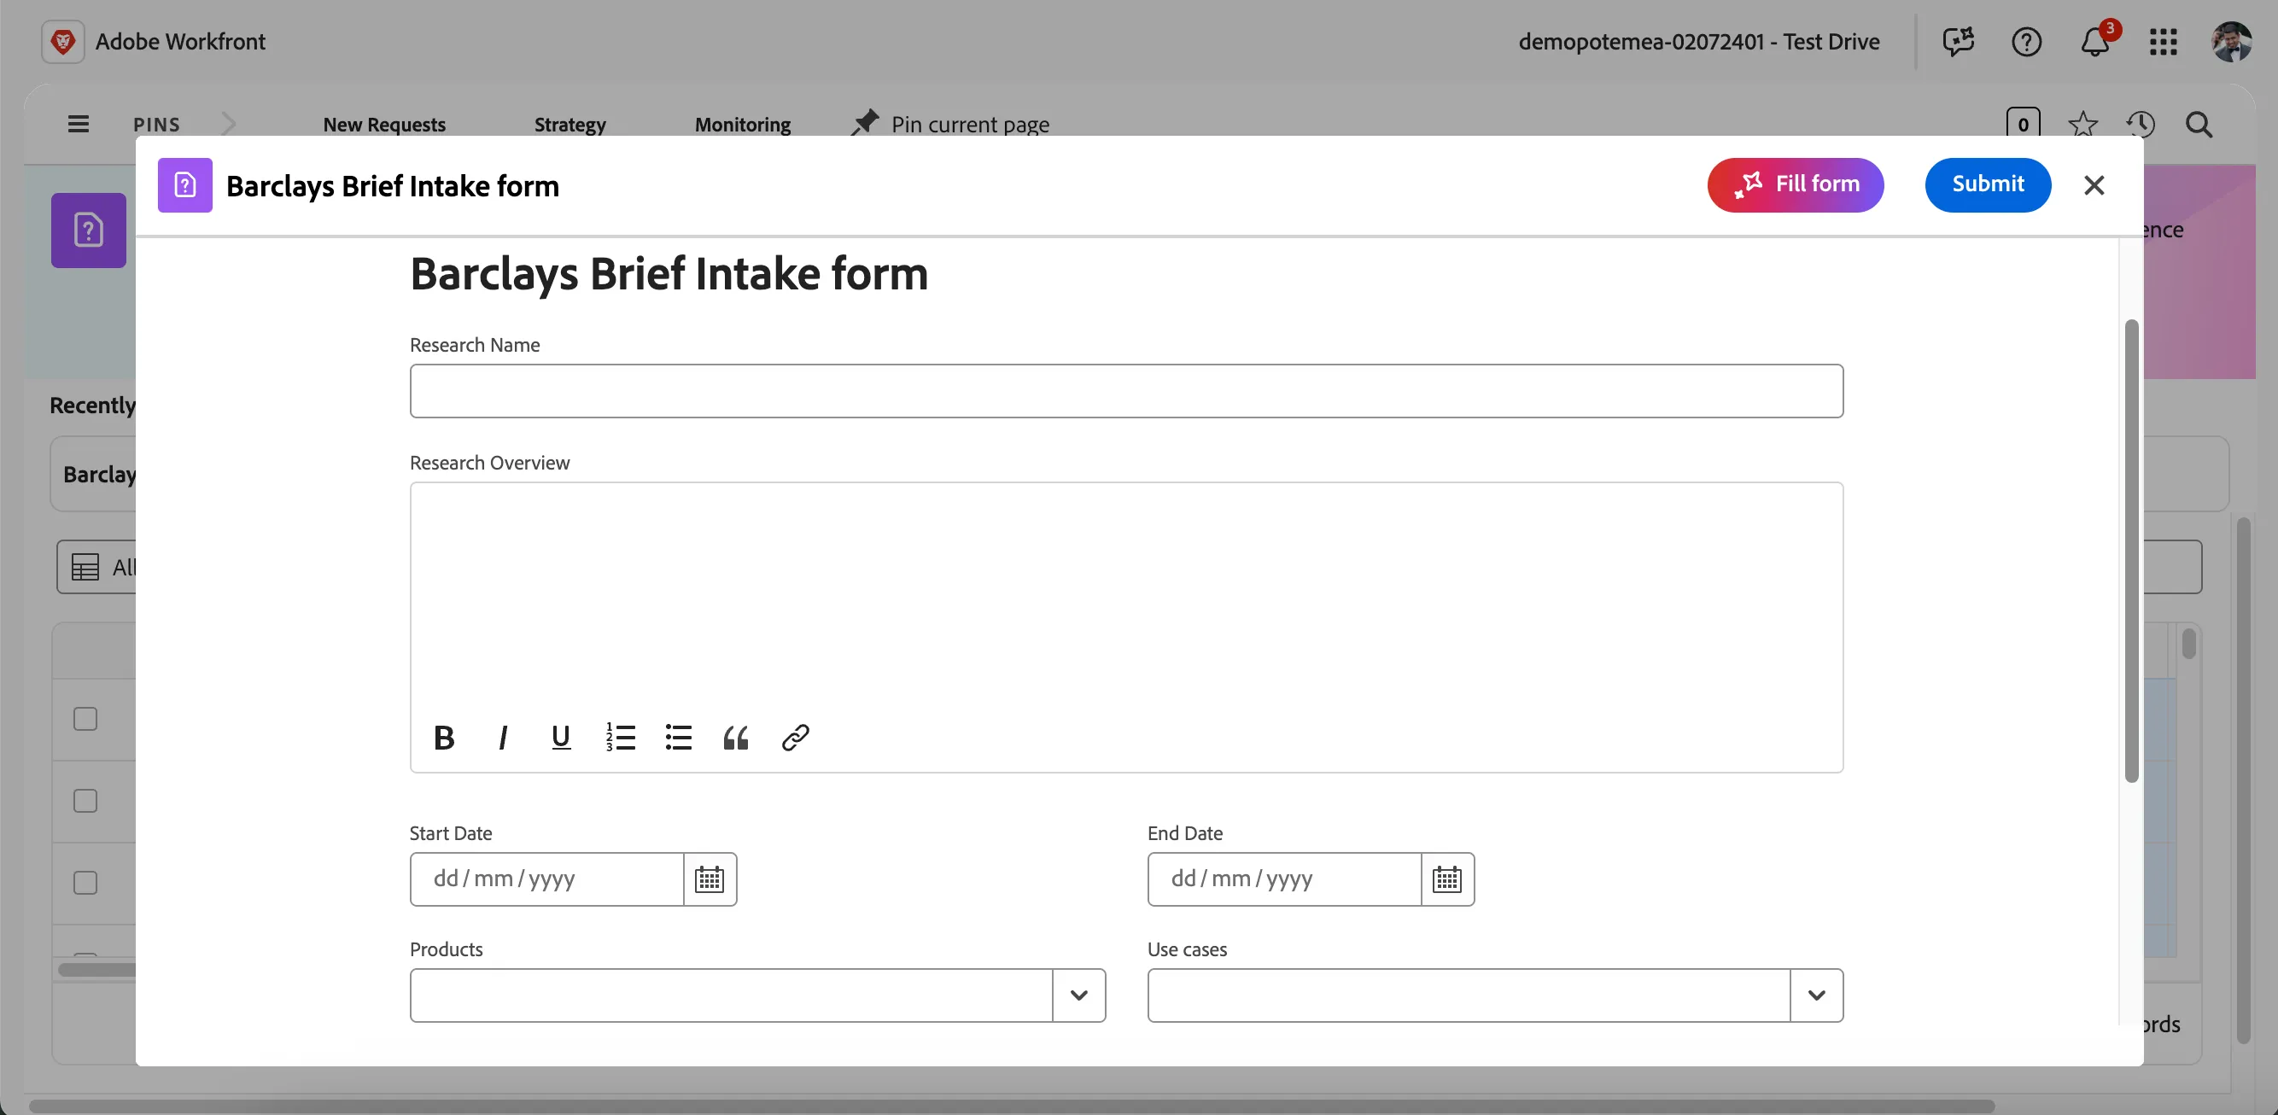This screenshot has width=2278, height=1115.
Task: Tick the third row checkbox
Action: coord(85,883)
